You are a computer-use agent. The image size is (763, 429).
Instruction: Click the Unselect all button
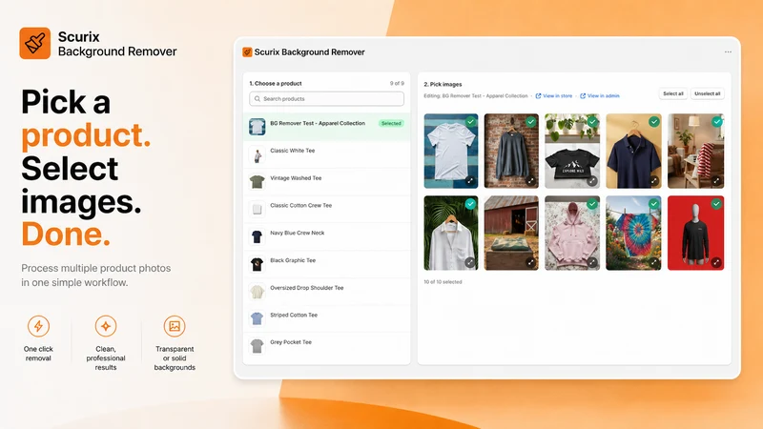coord(707,93)
